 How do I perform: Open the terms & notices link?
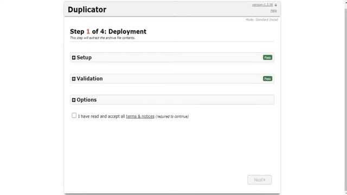(x=140, y=116)
